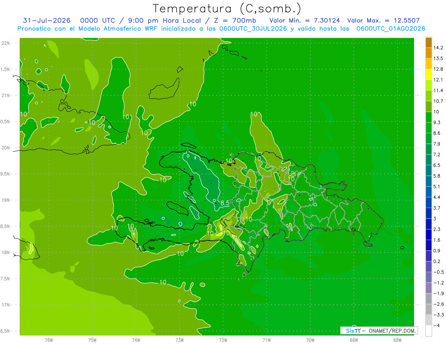
Task: Click the legend value '7.9'
Action: click(x=437, y=144)
